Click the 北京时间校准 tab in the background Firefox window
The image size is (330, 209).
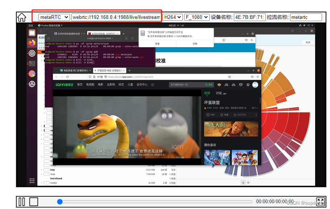click(x=104, y=34)
